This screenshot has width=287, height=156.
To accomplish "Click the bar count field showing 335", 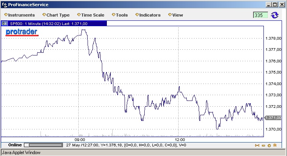I will pos(260,15).
